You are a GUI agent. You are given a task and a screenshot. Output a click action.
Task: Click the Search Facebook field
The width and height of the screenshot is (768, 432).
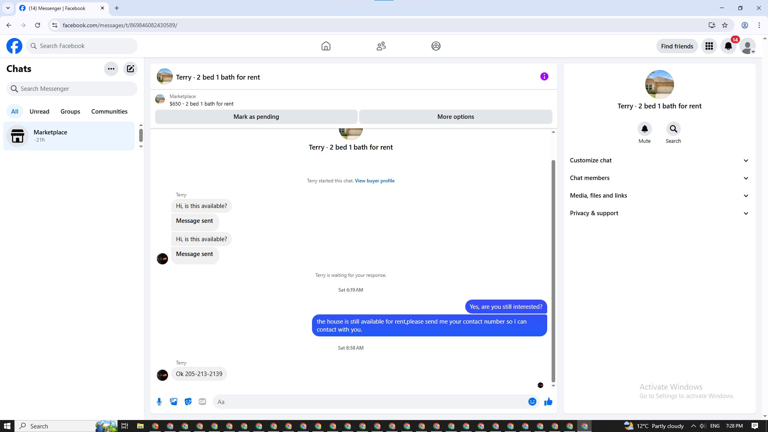point(82,46)
